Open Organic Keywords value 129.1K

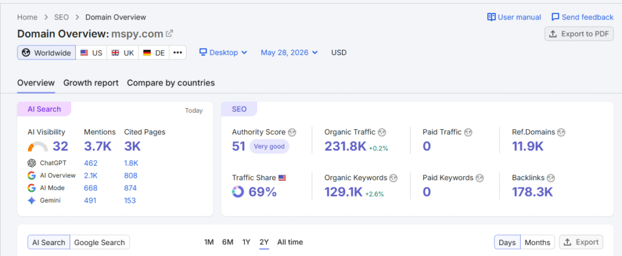(344, 192)
